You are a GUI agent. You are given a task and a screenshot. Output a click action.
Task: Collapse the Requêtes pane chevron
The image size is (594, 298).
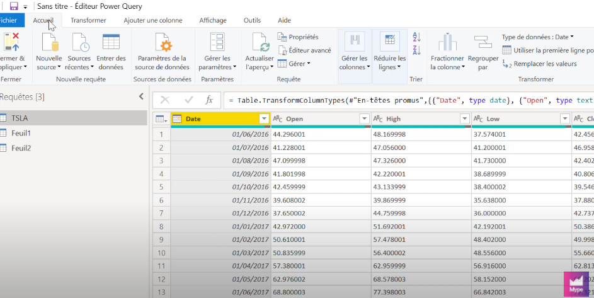pyautogui.click(x=141, y=96)
